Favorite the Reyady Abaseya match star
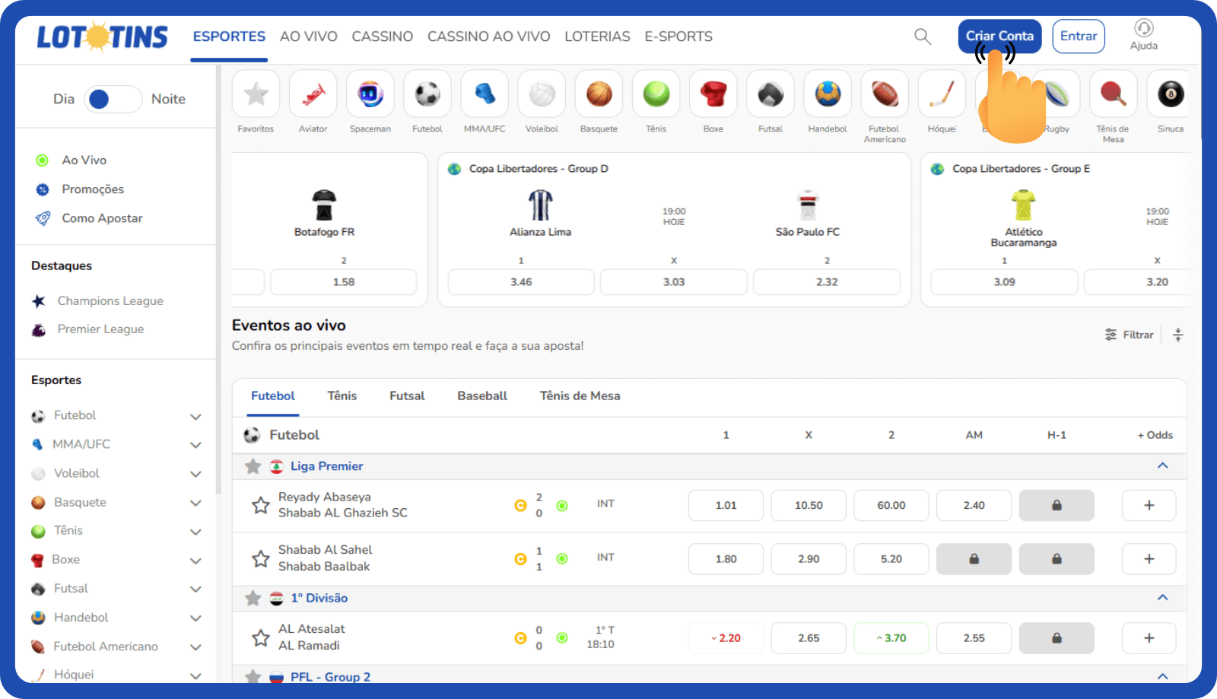The height and width of the screenshot is (699, 1217). [261, 505]
